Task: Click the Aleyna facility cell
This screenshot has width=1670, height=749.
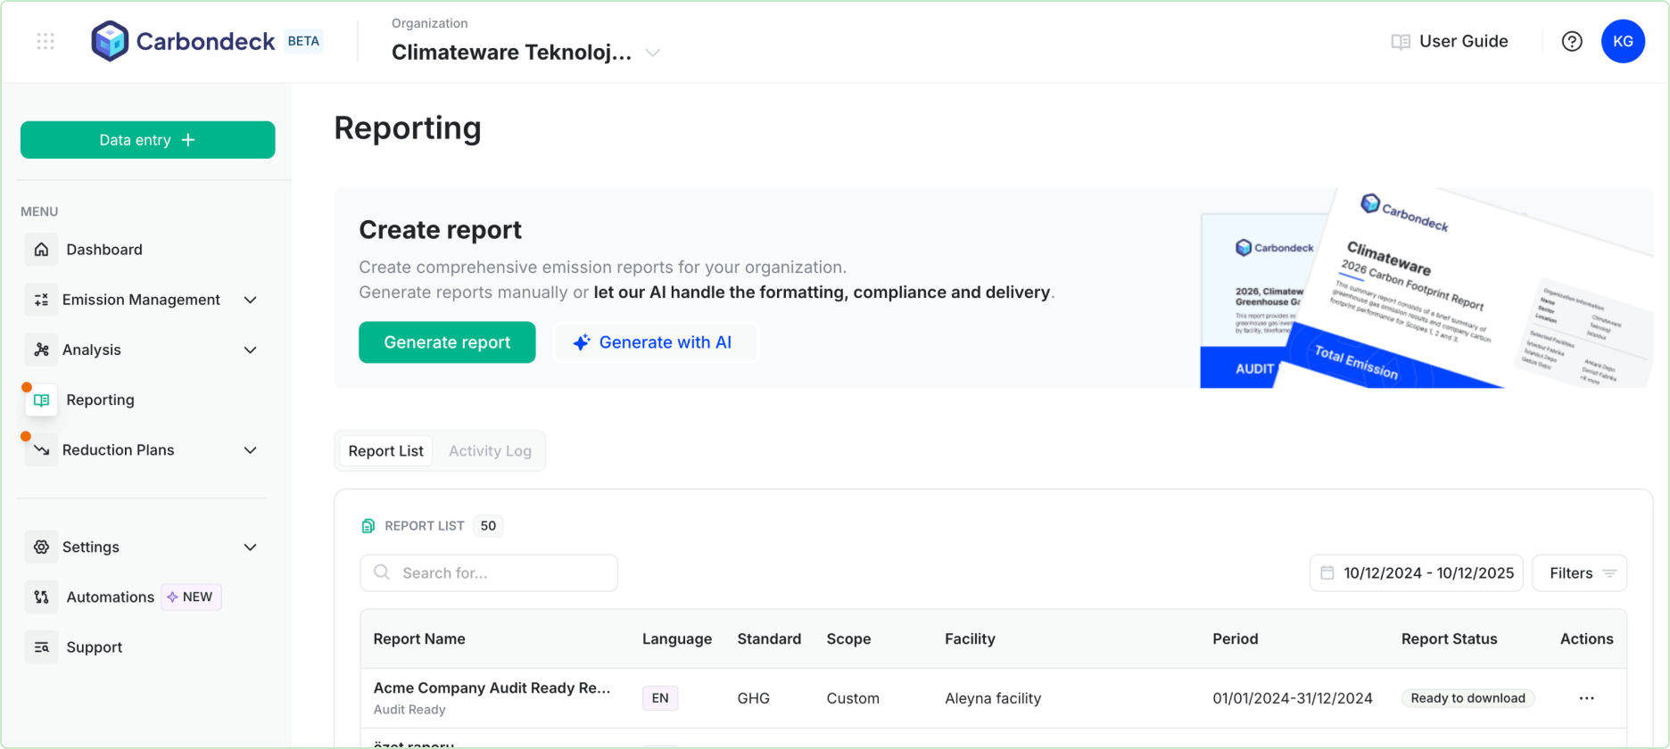Action: pos(993,698)
